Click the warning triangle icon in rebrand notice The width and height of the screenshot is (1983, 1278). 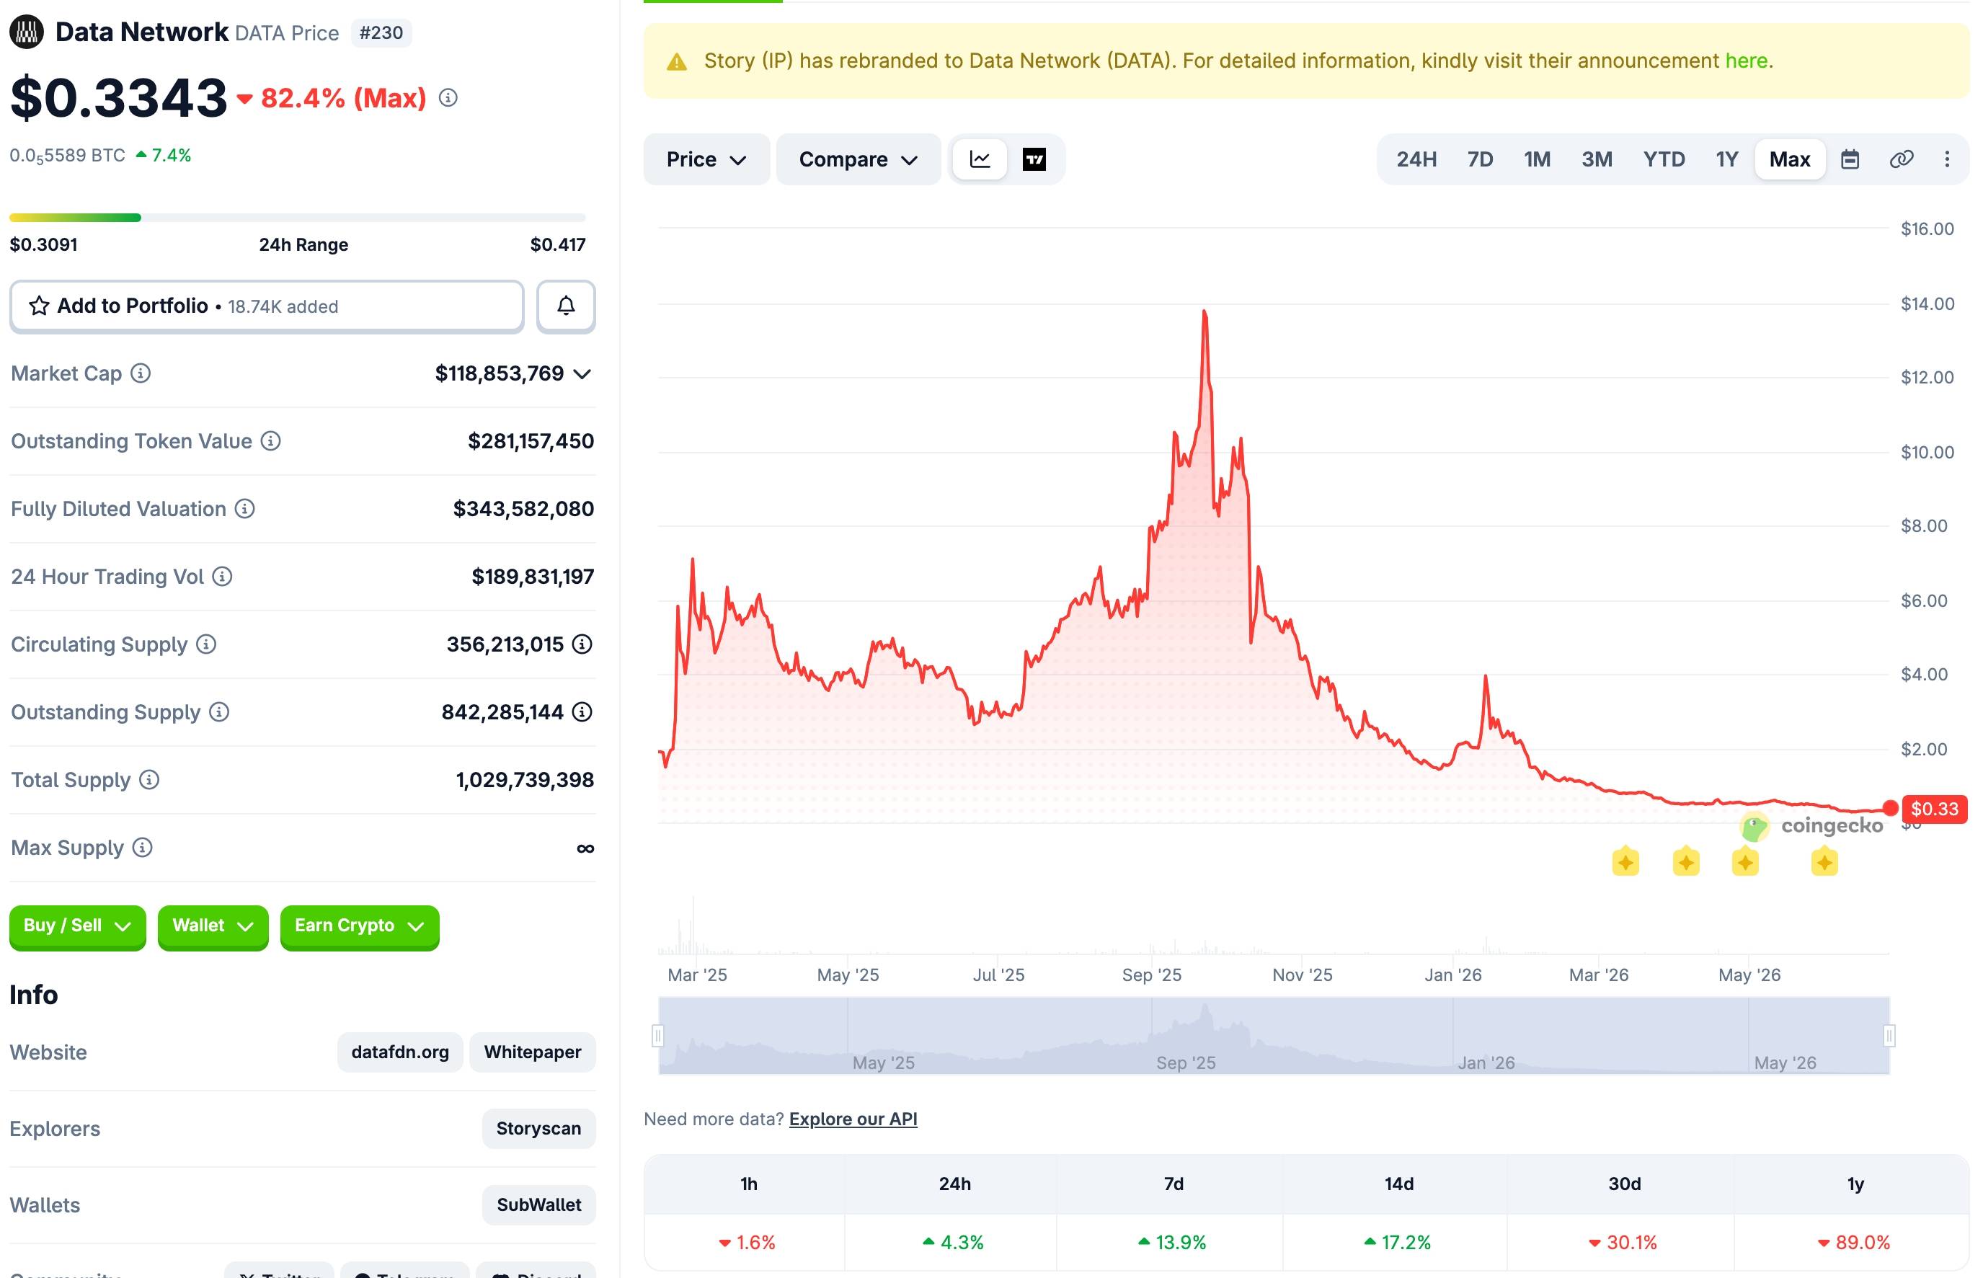pos(677,62)
